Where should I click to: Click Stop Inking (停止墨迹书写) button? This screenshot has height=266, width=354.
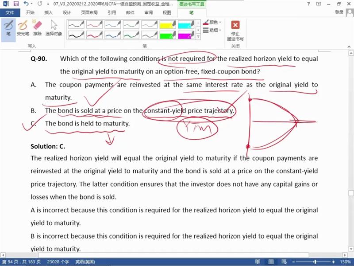[235, 30]
